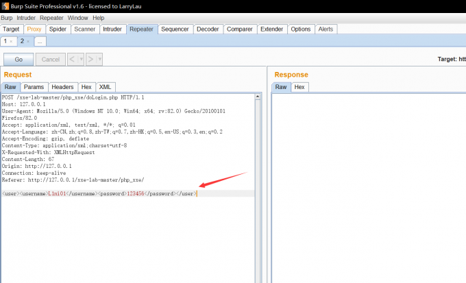The width and height of the screenshot is (466, 283).
Task: Click the X-Requested-With header line
Action: point(48,152)
